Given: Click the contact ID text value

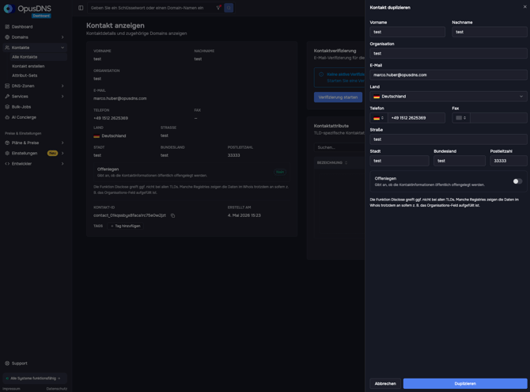Looking at the screenshot, I should (x=130, y=215).
